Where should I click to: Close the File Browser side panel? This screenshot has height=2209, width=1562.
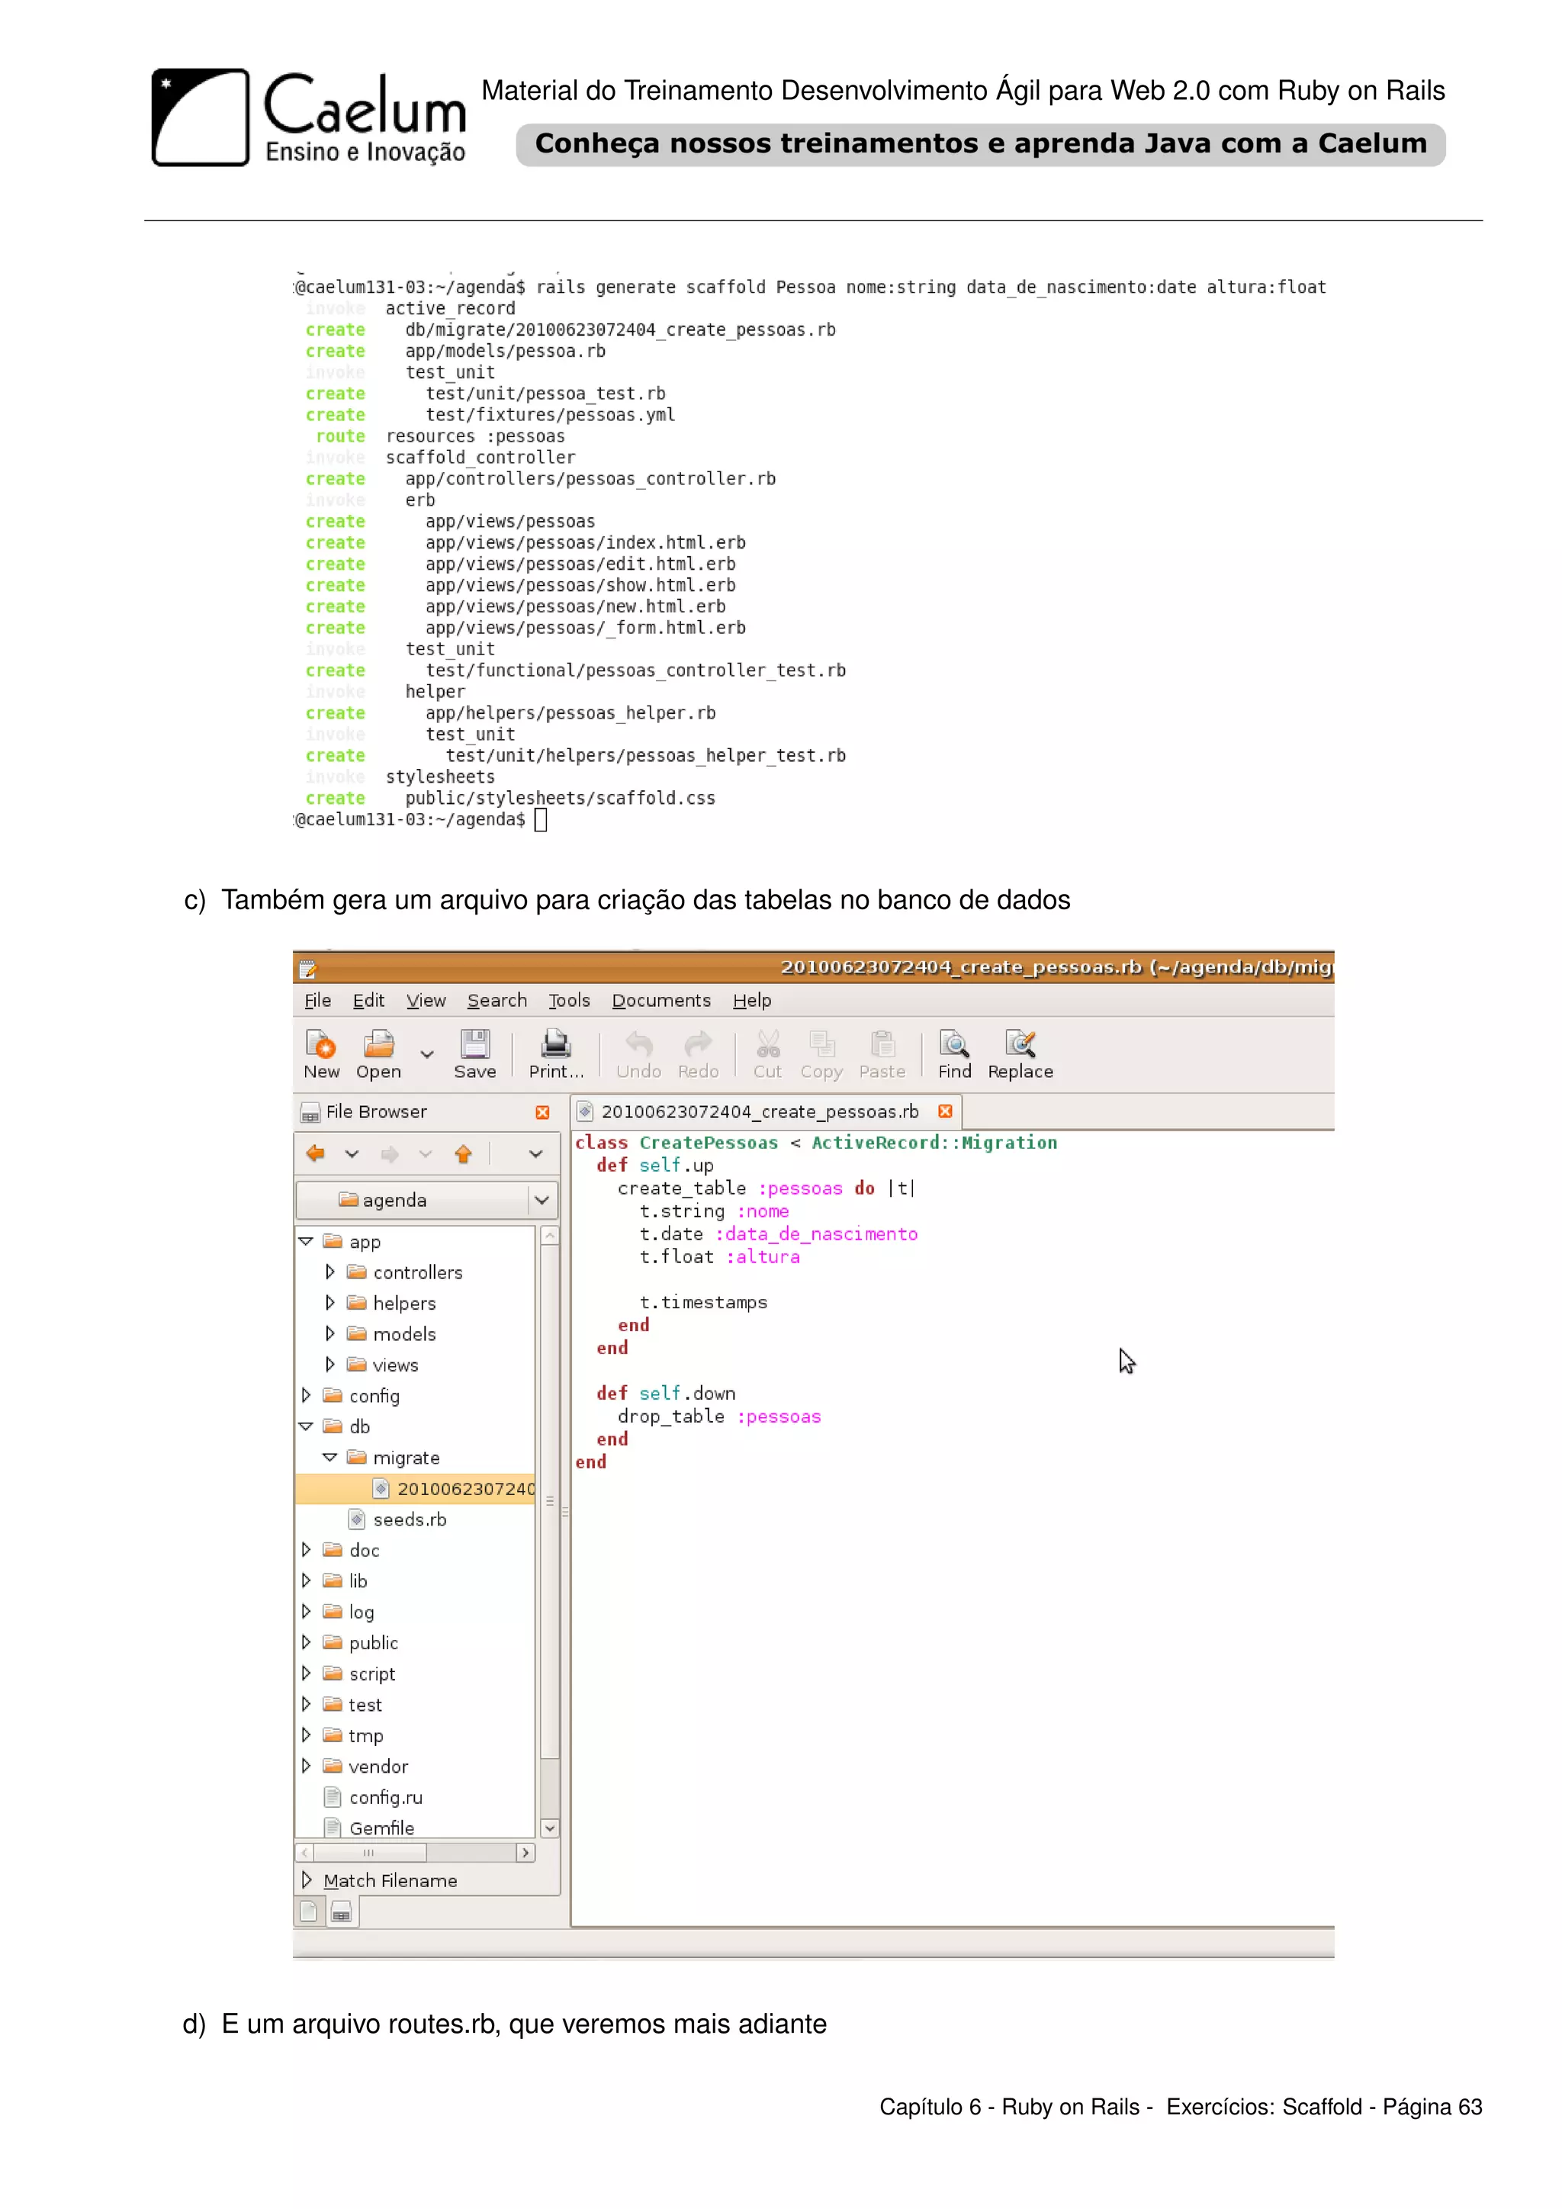542,1112
